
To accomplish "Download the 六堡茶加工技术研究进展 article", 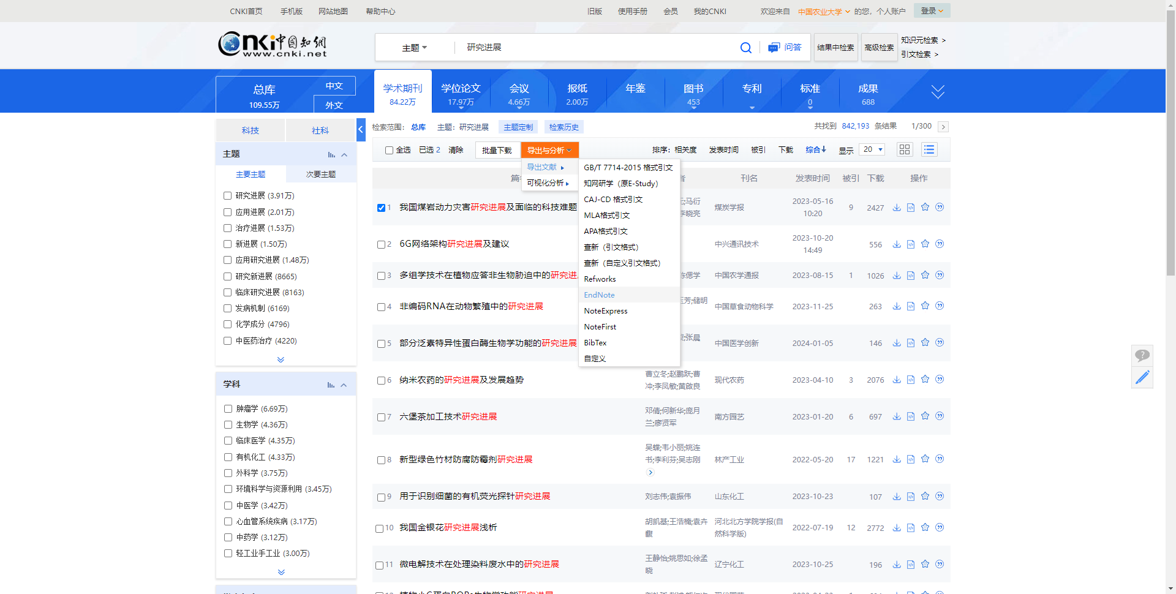I will [x=897, y=416].
